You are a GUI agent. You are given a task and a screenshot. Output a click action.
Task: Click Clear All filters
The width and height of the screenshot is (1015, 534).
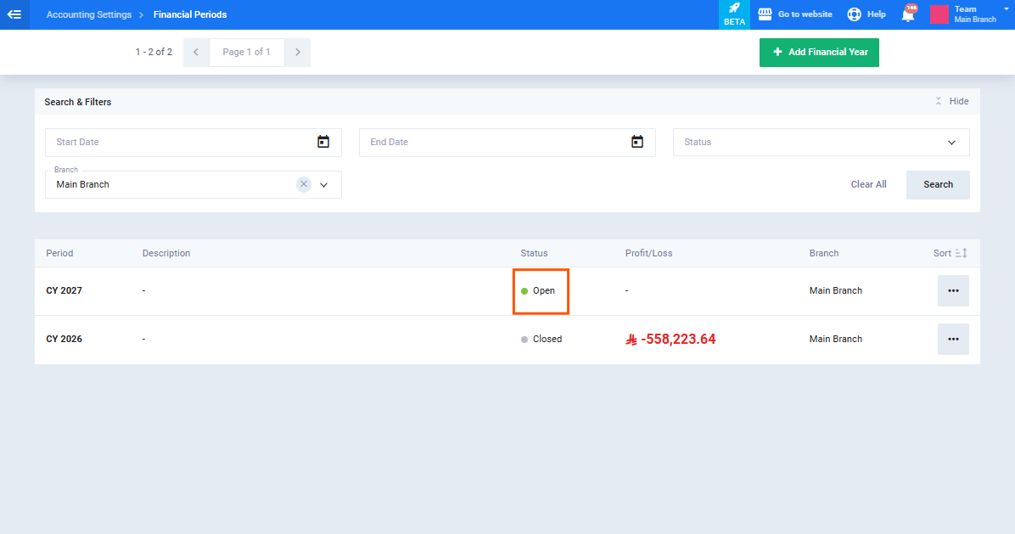[868, 184]
